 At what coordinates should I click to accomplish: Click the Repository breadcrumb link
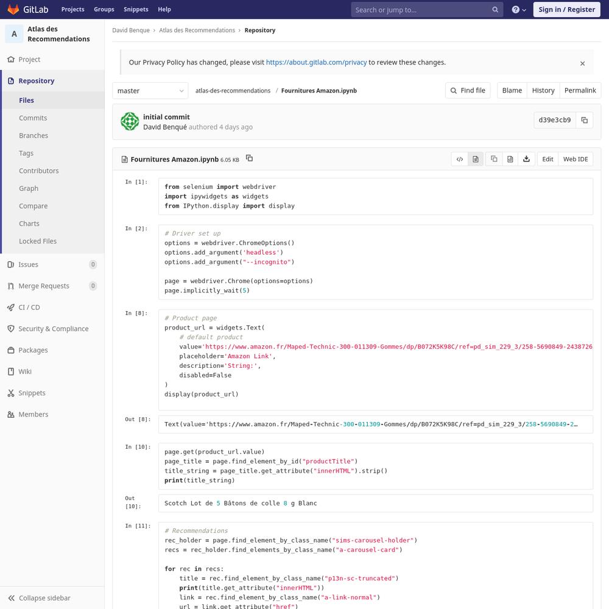click(x=260, y=30)
